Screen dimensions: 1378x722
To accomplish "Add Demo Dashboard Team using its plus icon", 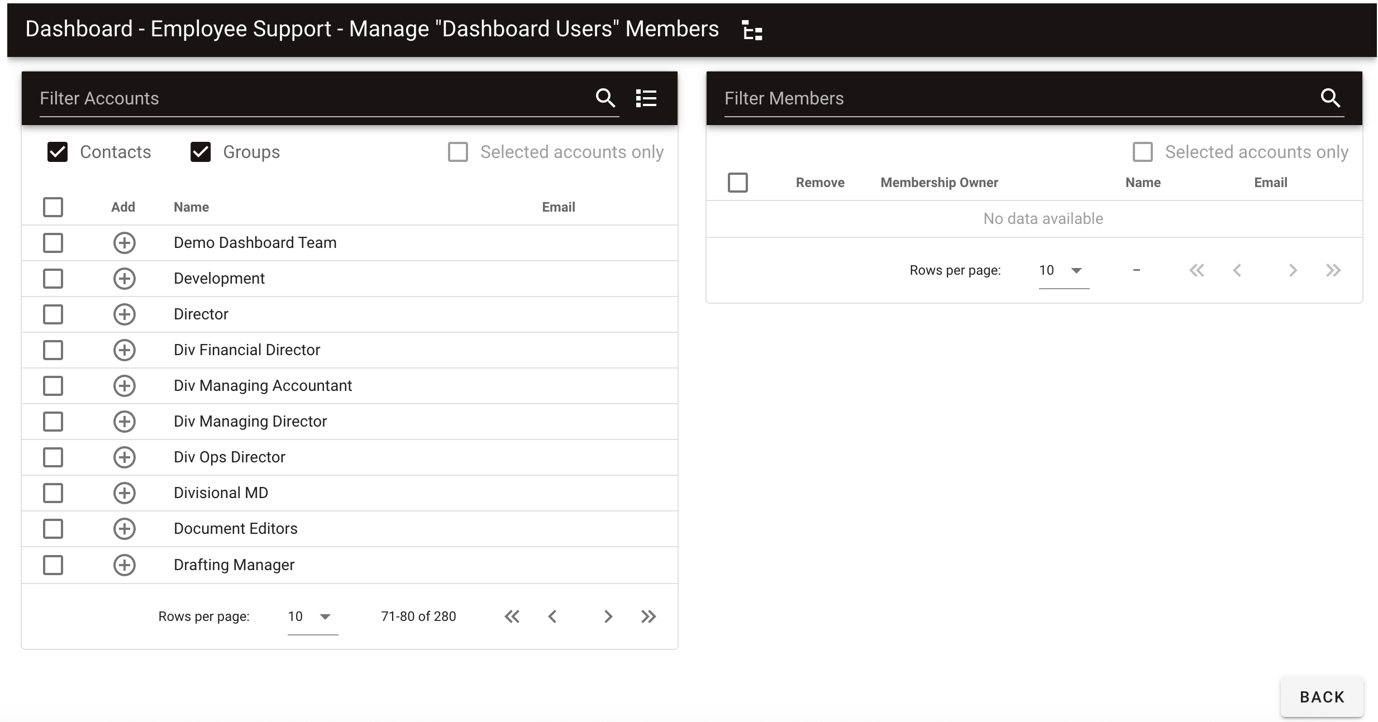I will click(124, 243).
